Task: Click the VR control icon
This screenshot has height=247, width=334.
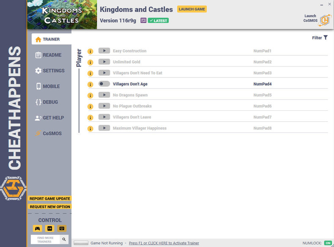Action: [49, 228]
